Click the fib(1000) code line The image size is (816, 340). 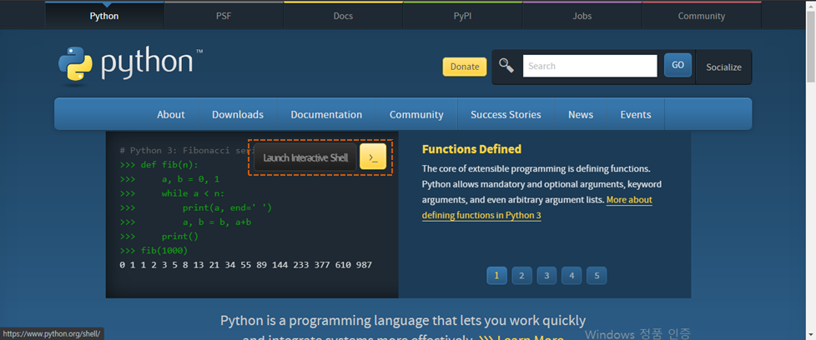(154, 251)
